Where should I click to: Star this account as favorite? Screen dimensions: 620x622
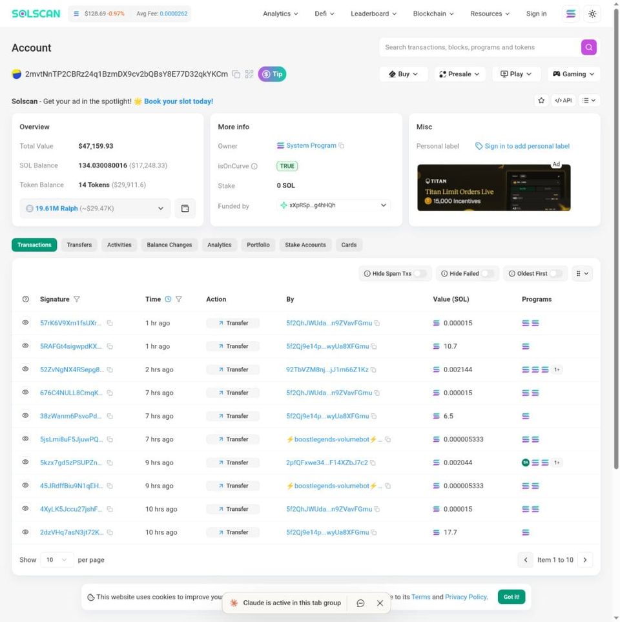tap(541, 100)
